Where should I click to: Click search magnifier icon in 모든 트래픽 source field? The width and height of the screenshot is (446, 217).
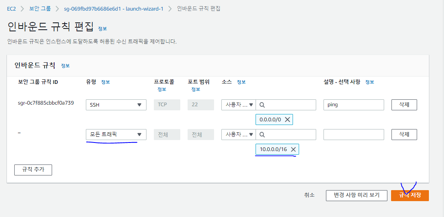click(262, 134)
